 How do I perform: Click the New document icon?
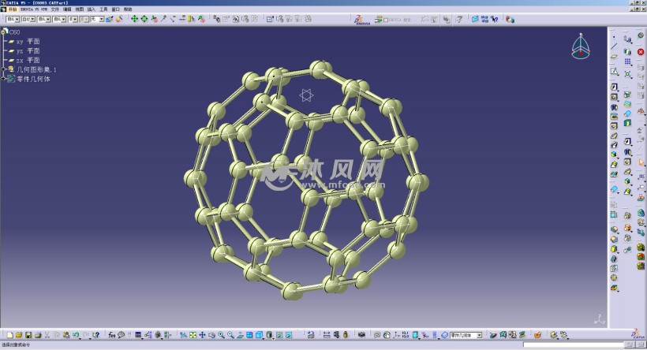10,335
